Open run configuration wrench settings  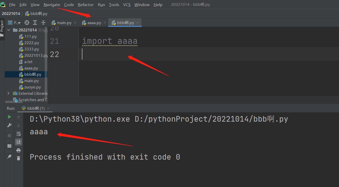coord(9,125)
